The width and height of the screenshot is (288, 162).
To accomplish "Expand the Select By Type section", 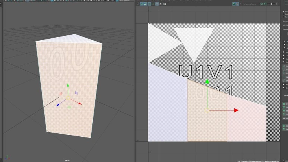I will (284, 44).
